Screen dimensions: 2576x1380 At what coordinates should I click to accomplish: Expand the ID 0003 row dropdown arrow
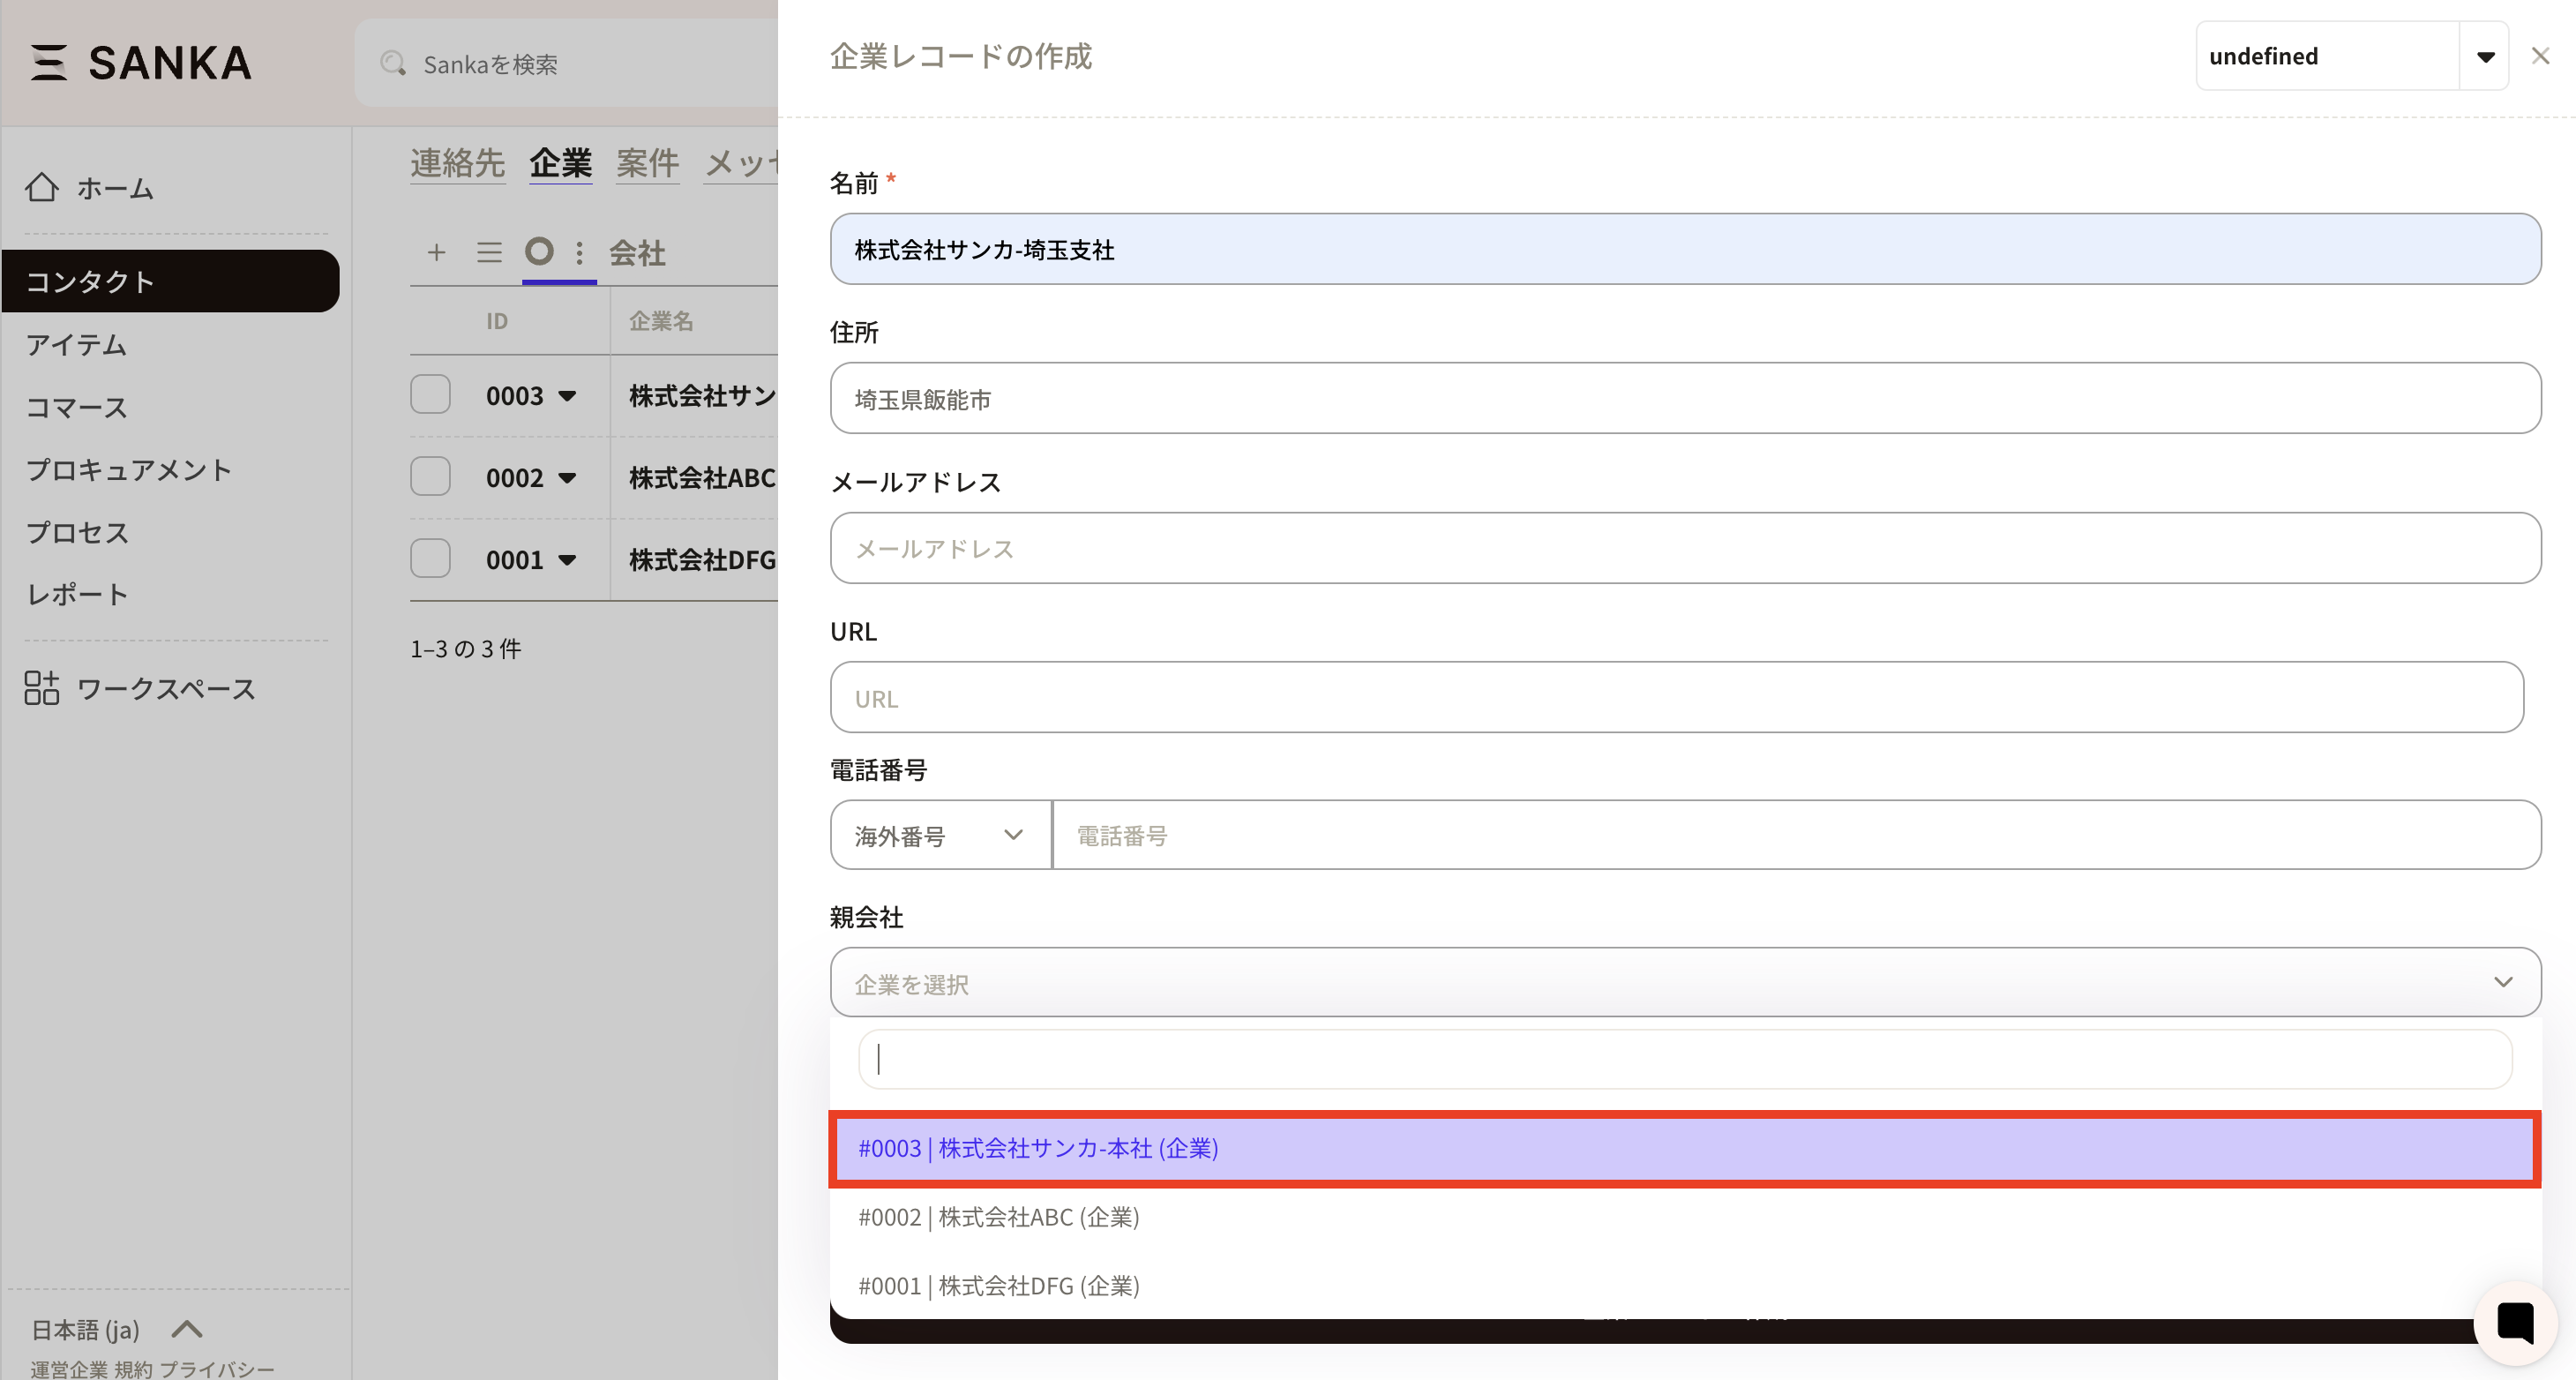coord(567,396)
